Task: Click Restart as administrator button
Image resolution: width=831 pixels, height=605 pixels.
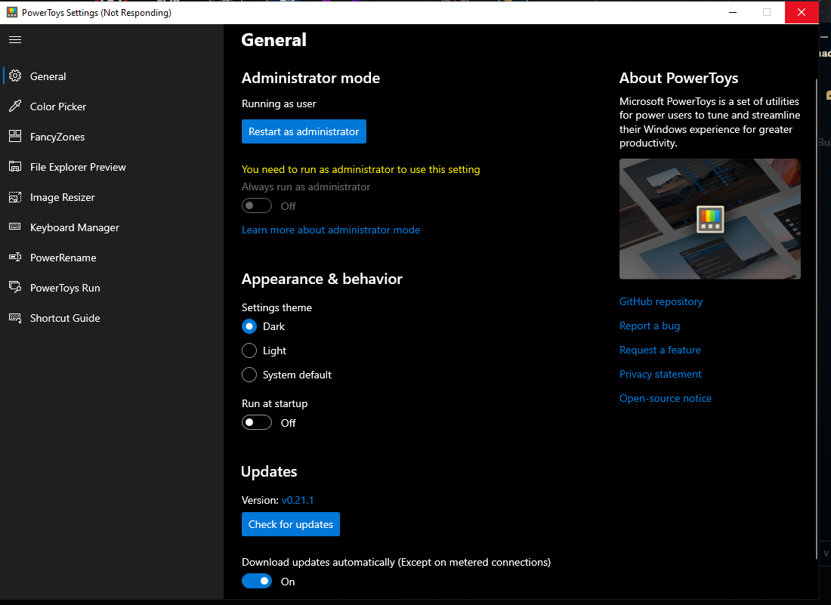Action: point(304,131)
